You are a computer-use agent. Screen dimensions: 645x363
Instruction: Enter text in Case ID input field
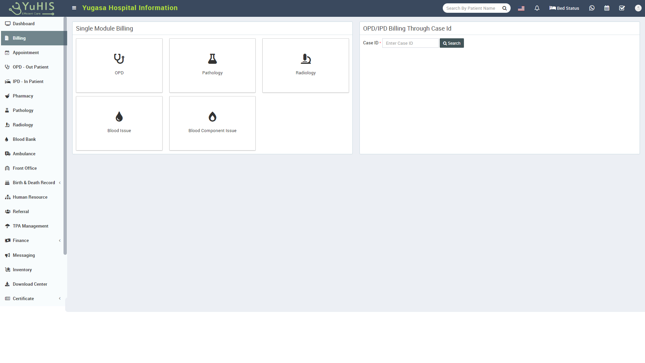(x=411, y=43)
